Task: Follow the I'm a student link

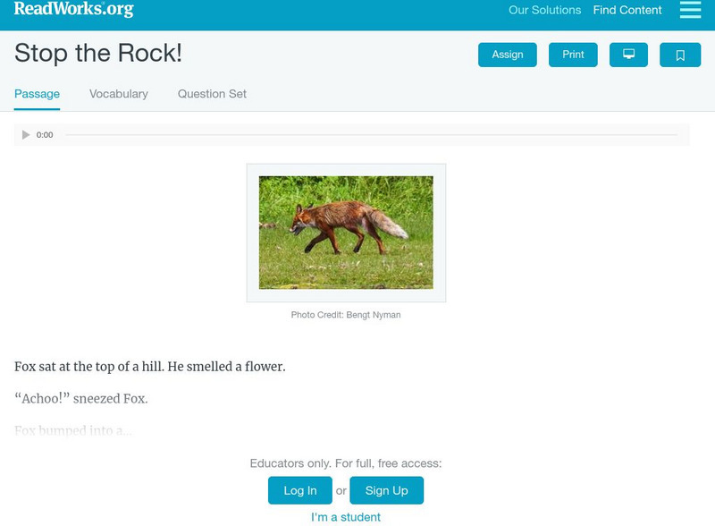Action: pos(346,517)
